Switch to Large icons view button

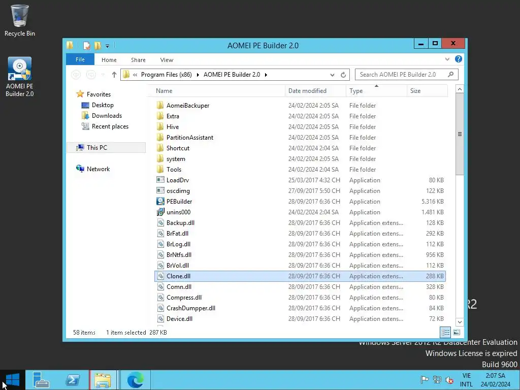(457, 332)
